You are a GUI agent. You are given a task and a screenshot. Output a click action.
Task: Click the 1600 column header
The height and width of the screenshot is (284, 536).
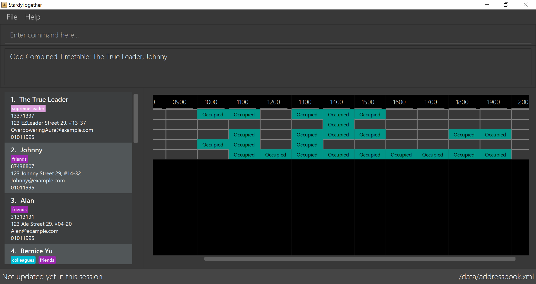point(399,102)
